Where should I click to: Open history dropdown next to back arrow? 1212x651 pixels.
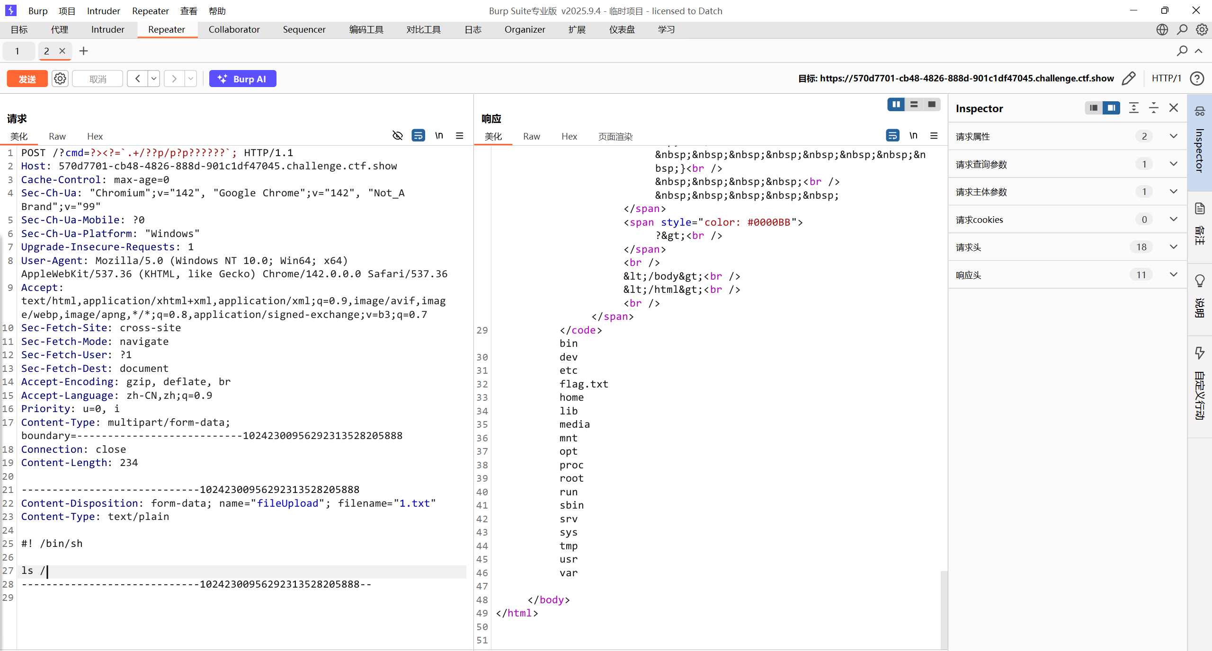point(154,79)
